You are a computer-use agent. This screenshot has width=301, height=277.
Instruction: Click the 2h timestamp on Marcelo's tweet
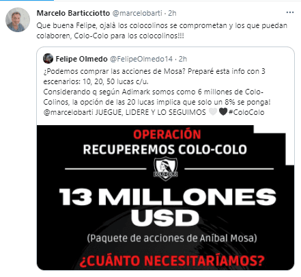(x=172, y=13)
